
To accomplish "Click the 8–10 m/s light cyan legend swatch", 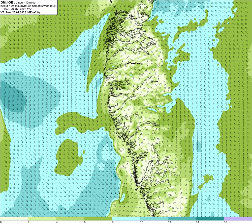I will (126, 219).
